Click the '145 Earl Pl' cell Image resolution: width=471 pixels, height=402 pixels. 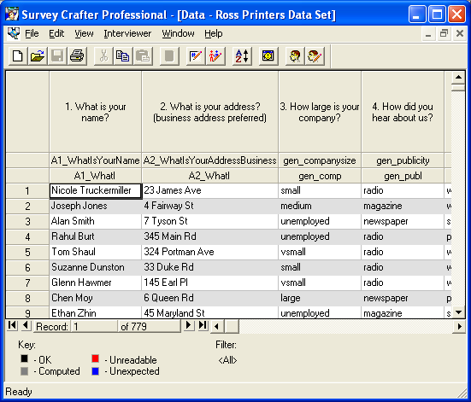209,283
